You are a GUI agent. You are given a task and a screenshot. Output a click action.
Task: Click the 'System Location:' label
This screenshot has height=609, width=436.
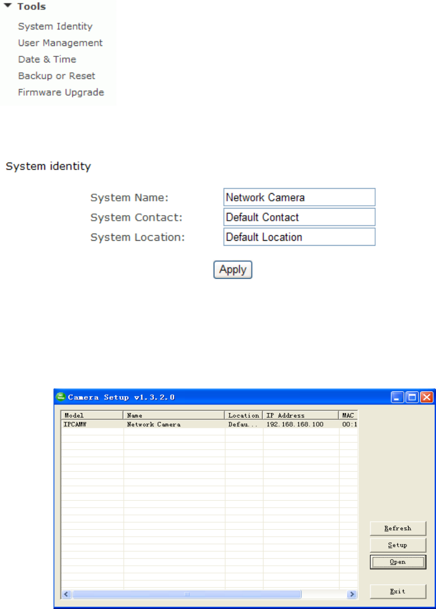137,237
